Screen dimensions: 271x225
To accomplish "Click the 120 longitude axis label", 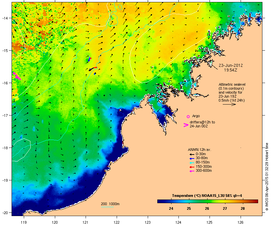I will tap(55, 222).
